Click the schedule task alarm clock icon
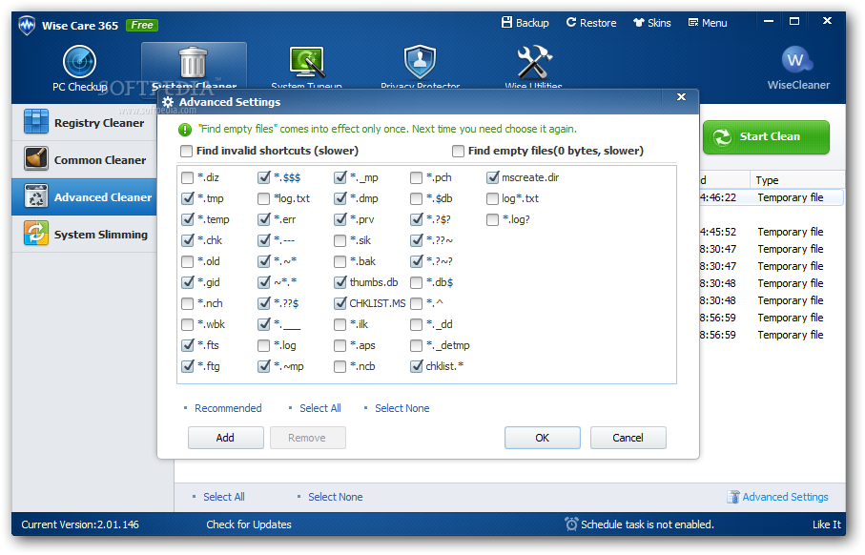The image size is (865, 555). (571, 524)
